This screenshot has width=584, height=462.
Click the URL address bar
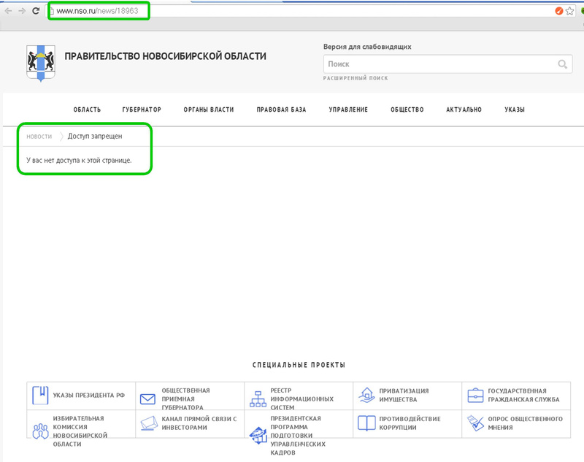tap(292, 11)
